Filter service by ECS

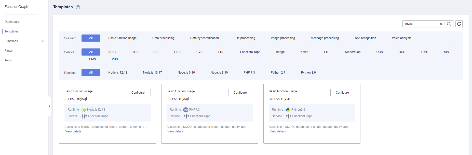coord(177,52)
